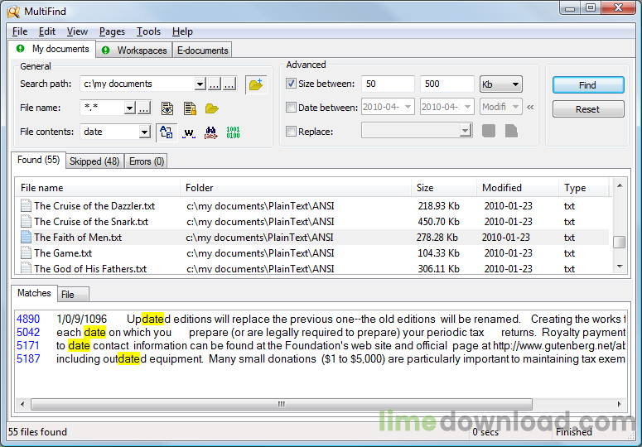Click the gray document icon beside Replace
Viewport: 642px width, 447px height.
point(511,131)
